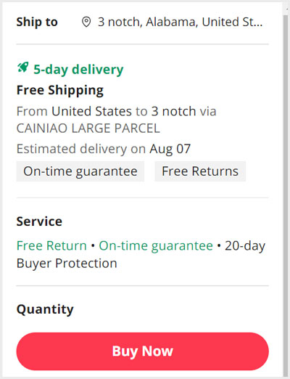Click the Ship to label
Screen dimensions: 290x379
[37, 22]
